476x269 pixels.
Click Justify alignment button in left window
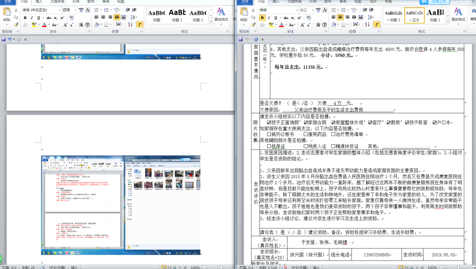click(117, 17)
